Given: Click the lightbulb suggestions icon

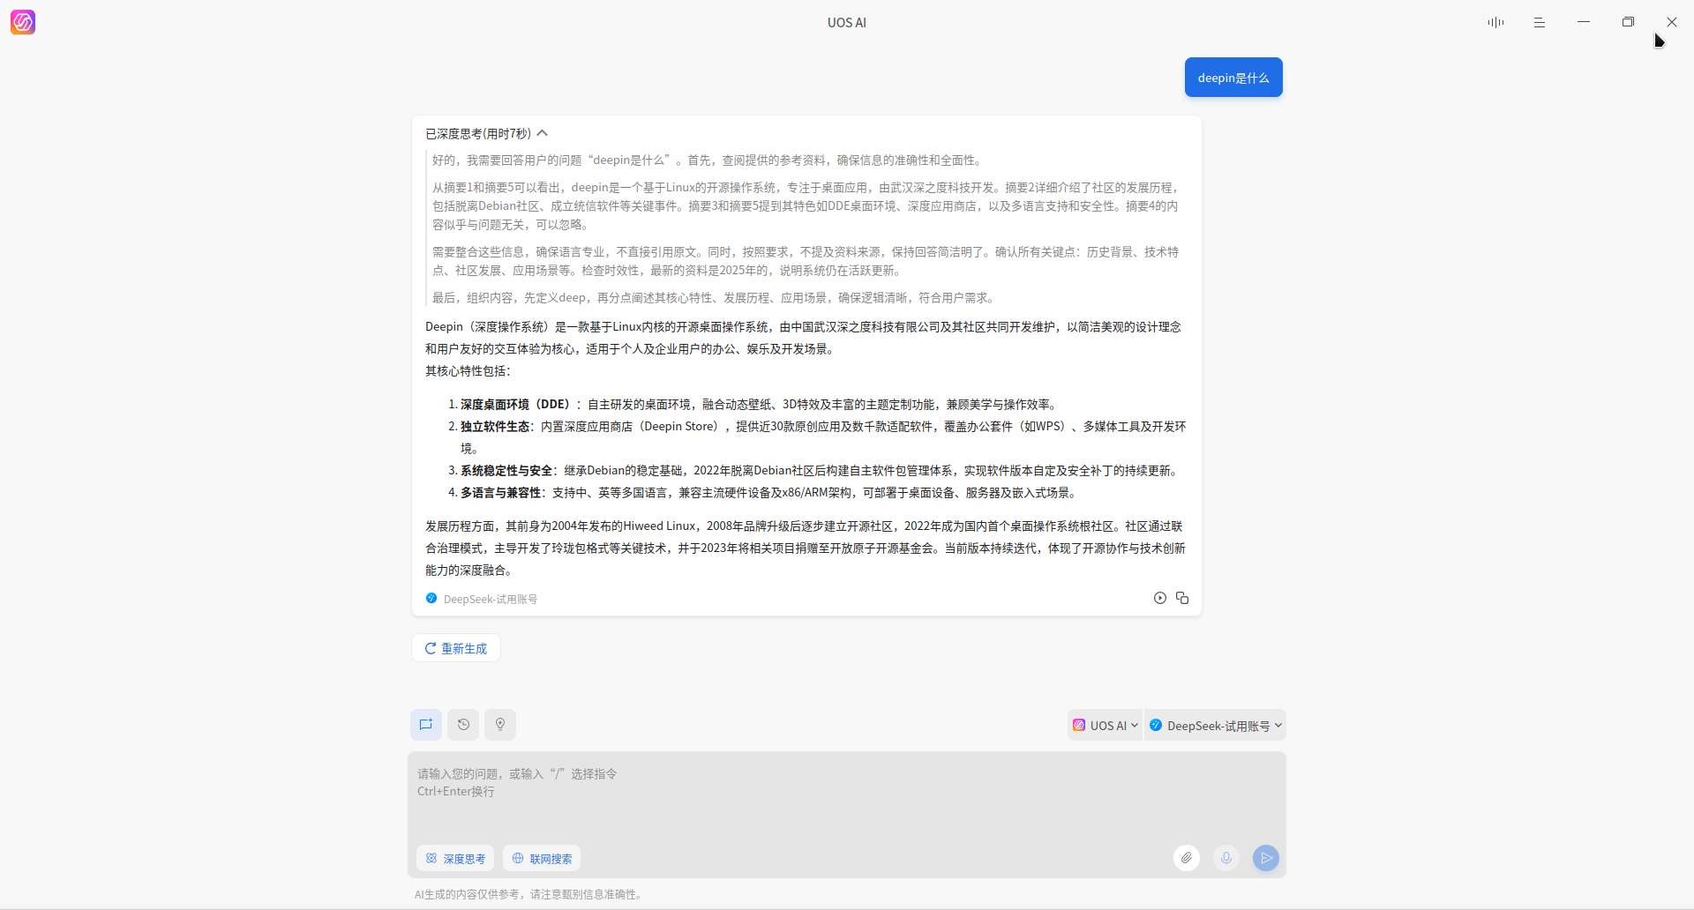Looking at the screenshot, I should [500, 725].
